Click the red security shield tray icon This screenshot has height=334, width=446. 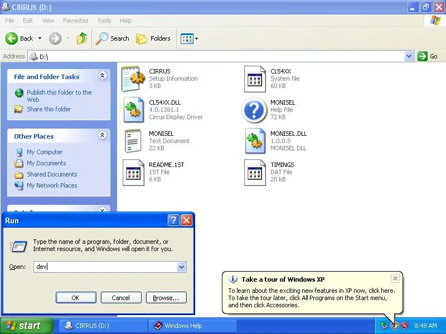pos(404,326)
